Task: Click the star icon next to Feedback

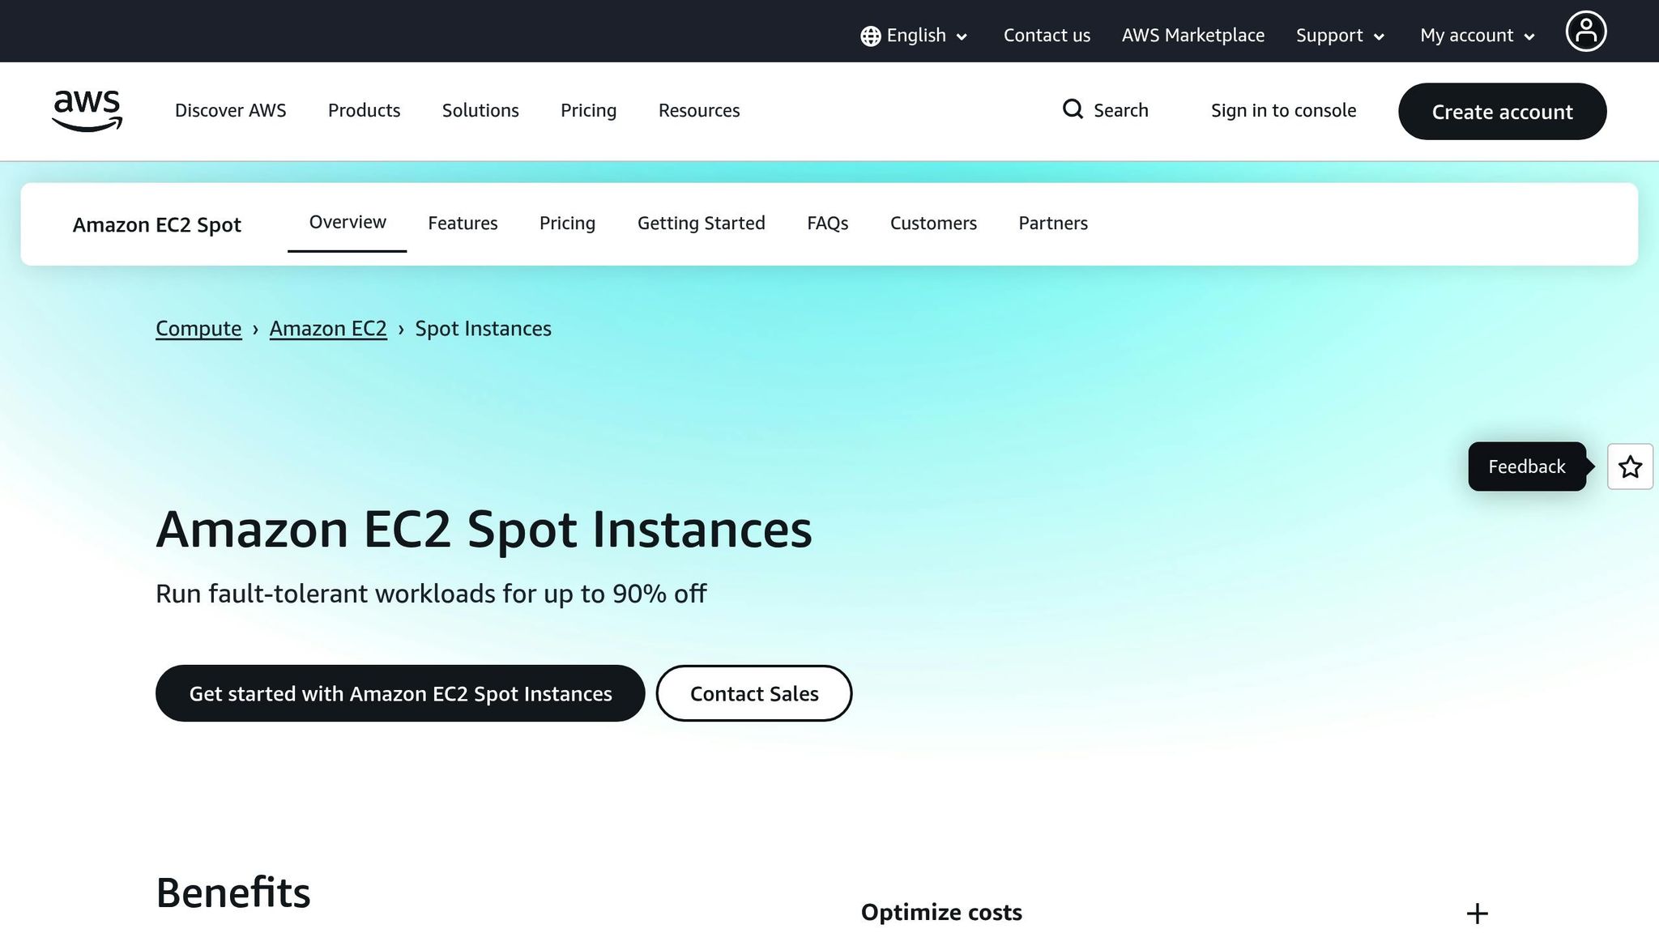Action: tap(1630, 466)
